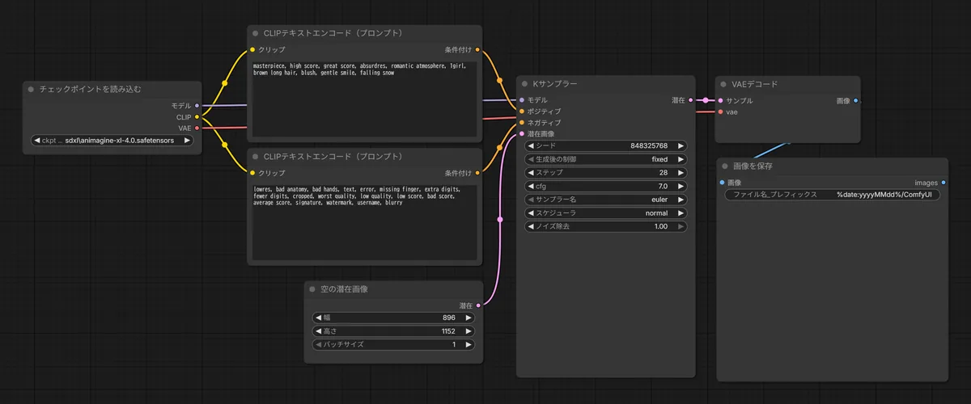Screen dimensions: 971x404
Task: Lower the cfg value with its left arrow
Action: tap(531, 187)
